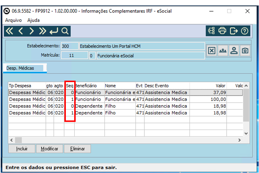Exit via the door-arrow icon
This screenshot has width=259, height=173.
point(234,31)
